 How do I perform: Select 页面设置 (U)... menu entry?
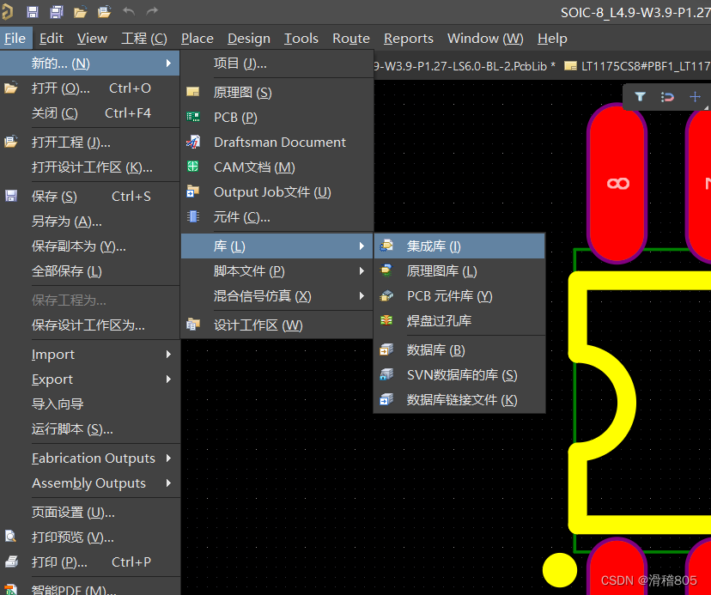click(x=90, y=513)
